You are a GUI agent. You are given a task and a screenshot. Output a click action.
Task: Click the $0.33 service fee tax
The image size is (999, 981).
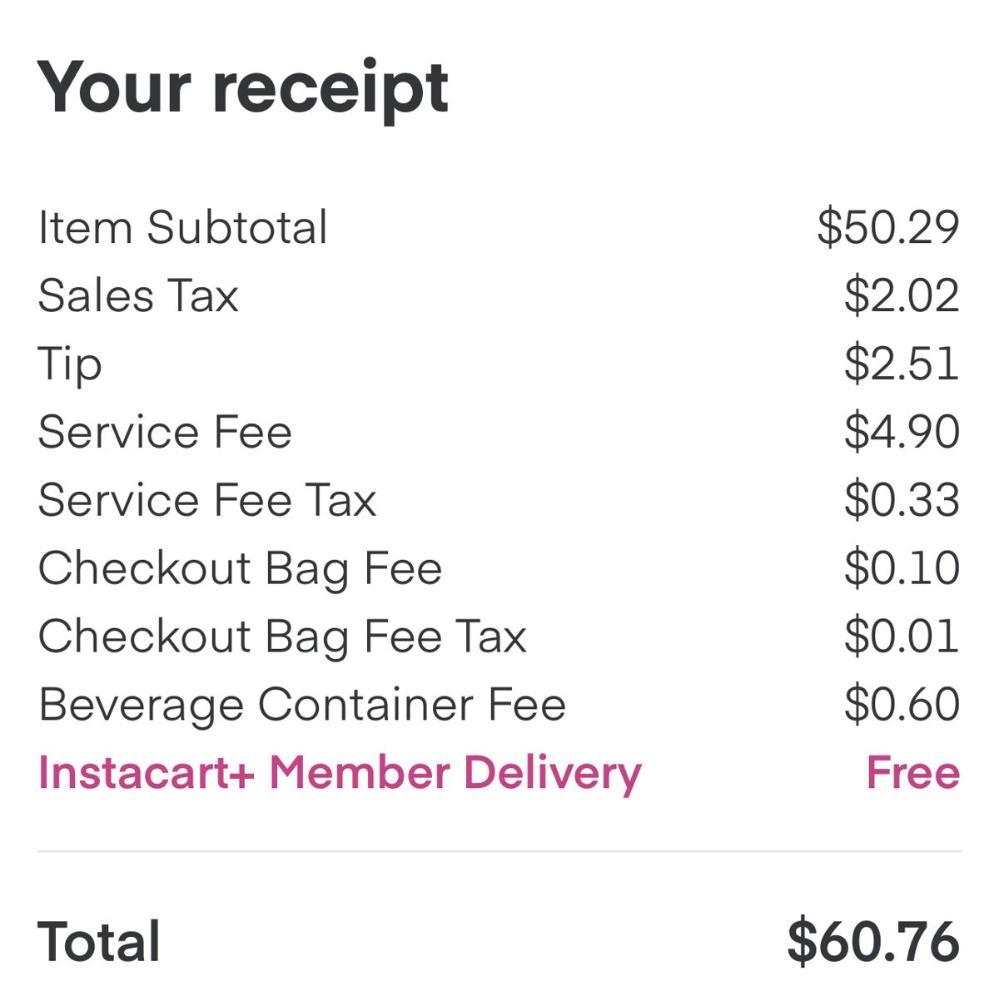[x=902, y=500]
